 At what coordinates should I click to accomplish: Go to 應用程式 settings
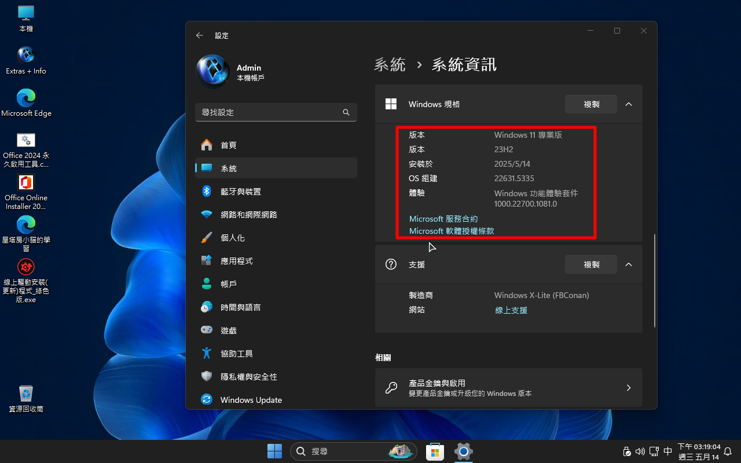(x=276, y=261)
